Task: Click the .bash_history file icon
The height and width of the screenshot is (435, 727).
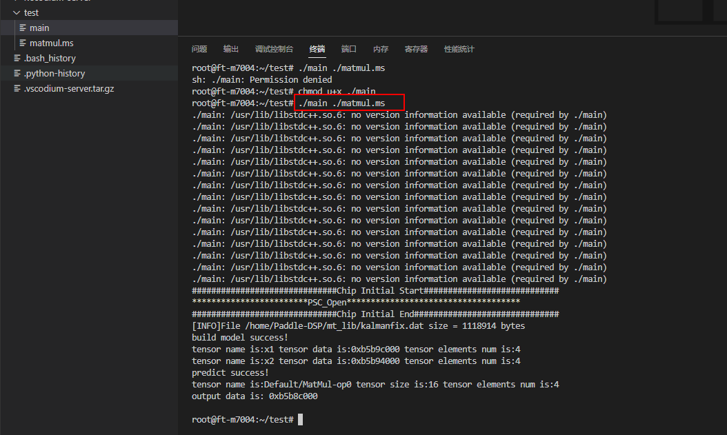Action: (x=17, y=59)
